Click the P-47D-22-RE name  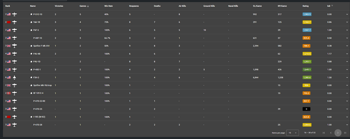tap(39, 101)
